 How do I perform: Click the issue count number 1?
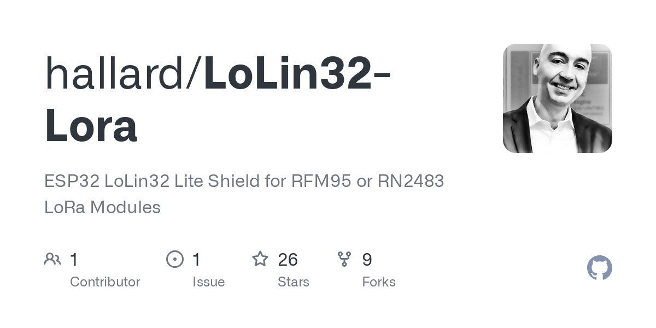(x=197, y=260)
